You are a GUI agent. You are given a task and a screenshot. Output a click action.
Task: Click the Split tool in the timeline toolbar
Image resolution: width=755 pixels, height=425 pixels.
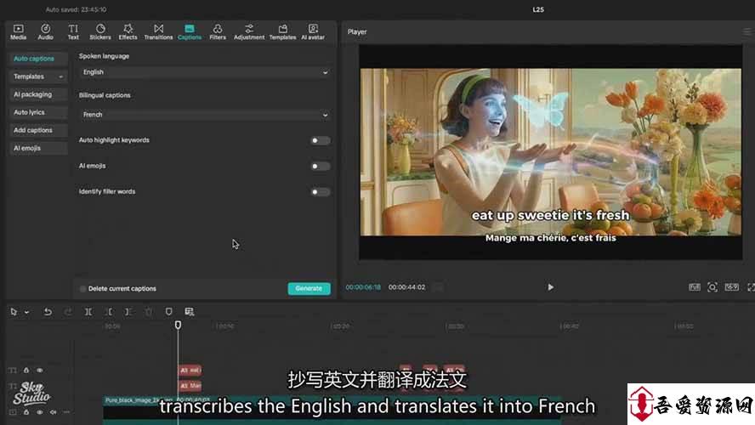[88, 312]
